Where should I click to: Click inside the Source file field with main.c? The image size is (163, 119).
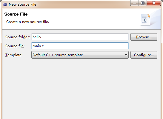click(80, 46)
